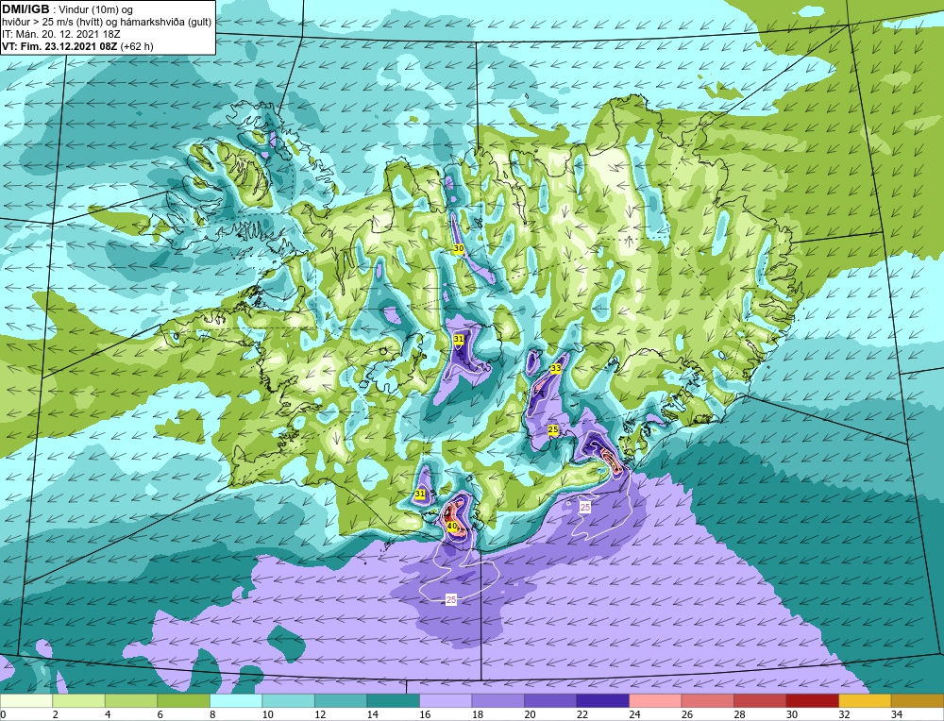Click the yellow 31 label in central Iceland
This screenshot has width=944, height=721.
click(459, 339)
